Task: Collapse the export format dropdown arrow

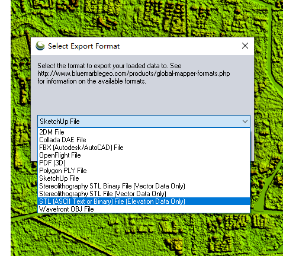Action: (245, 121)
